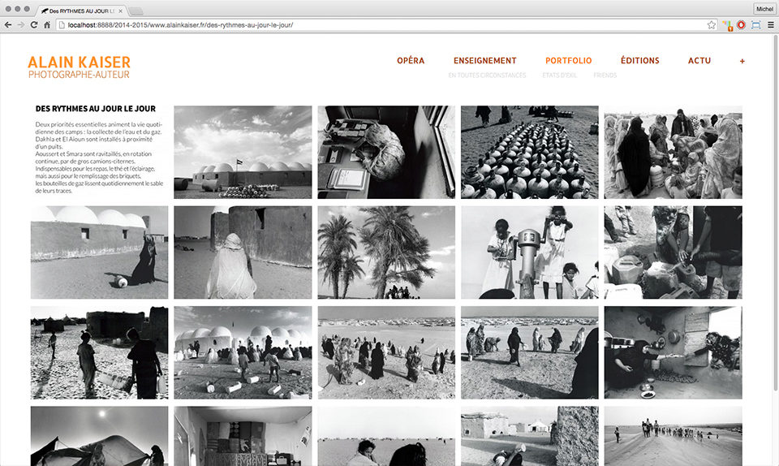Open the women with long shadow photo
This screenshot has width=779, height=466.
click(x=530, y=352)
